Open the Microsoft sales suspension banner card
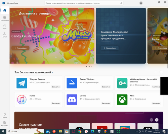Viewport: 168px width, 134px height. coord(121,36)
